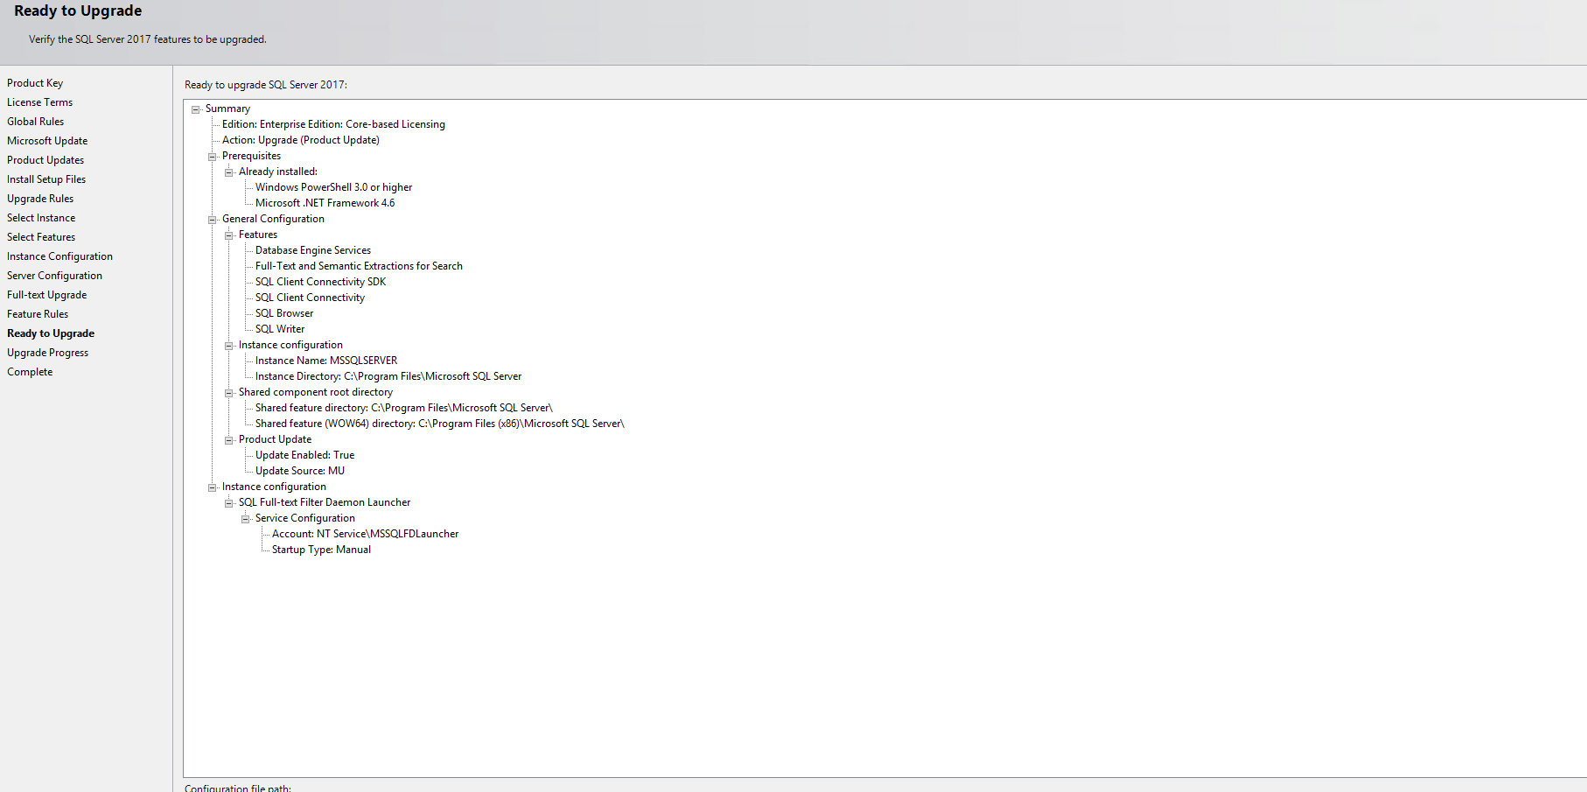Select the Global Rules step
The height and width of the screenshot is (792, 1587).
[x=35, y=122]
